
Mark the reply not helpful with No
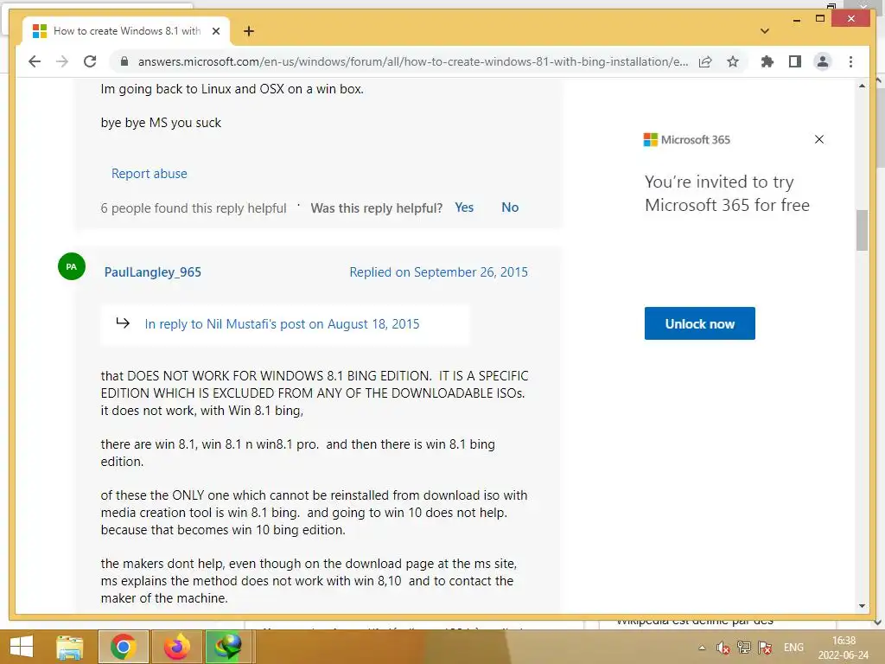pyautogui.click(x=510, y=207)
